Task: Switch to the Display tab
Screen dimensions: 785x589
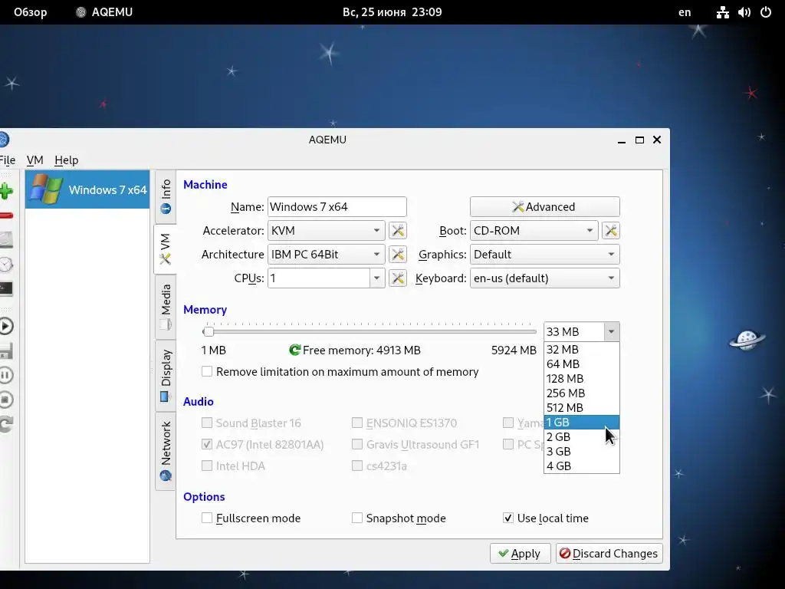Action: [x=166, y=376]
